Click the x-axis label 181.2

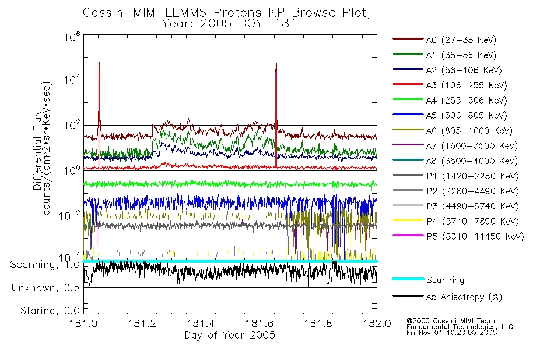pyautogui.click(x=142, y=323)
